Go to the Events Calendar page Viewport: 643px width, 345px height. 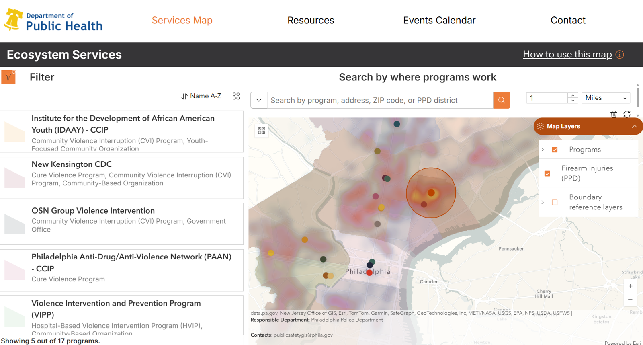[439, 20]
